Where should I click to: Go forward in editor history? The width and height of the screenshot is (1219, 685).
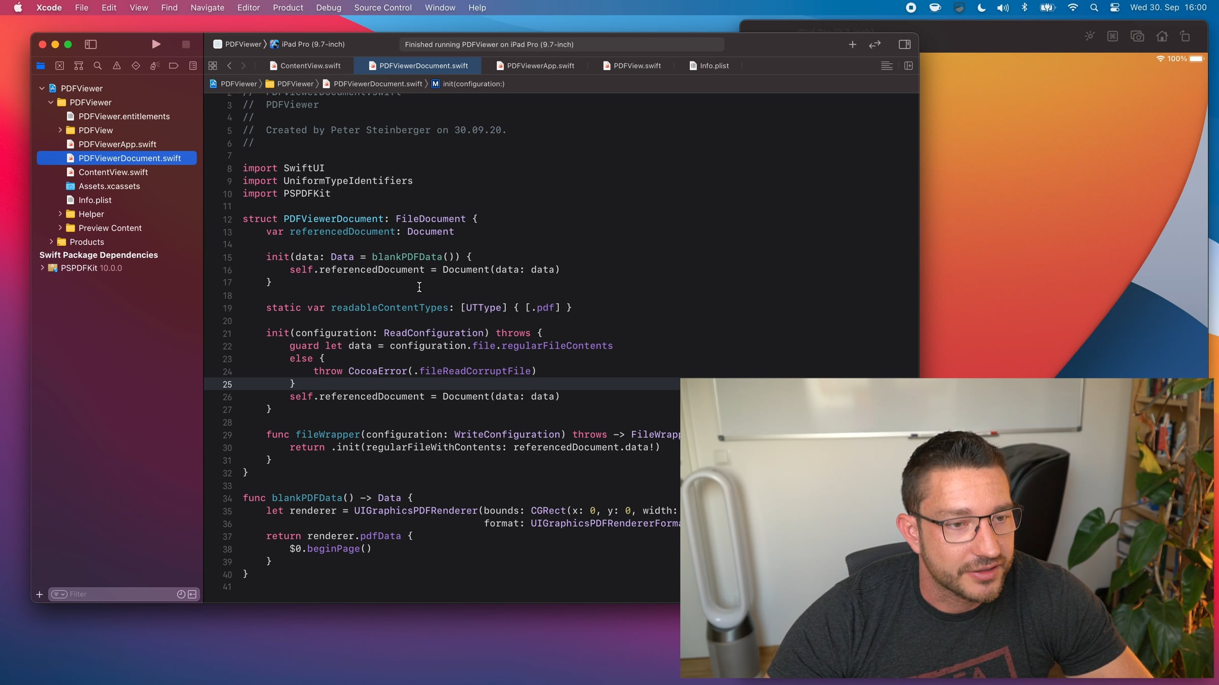(x=243, y=65)
